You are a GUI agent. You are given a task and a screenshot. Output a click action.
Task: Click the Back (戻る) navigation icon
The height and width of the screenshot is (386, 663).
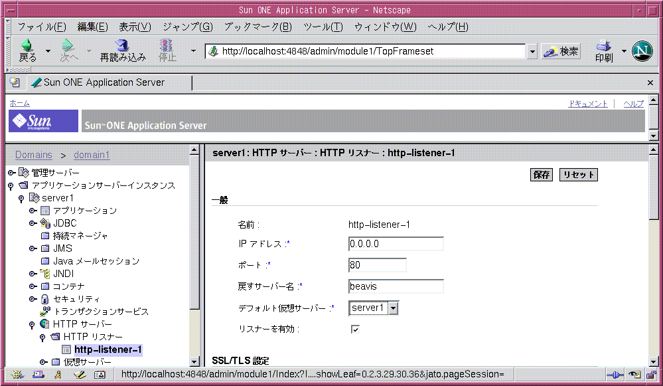pos(27,50)
